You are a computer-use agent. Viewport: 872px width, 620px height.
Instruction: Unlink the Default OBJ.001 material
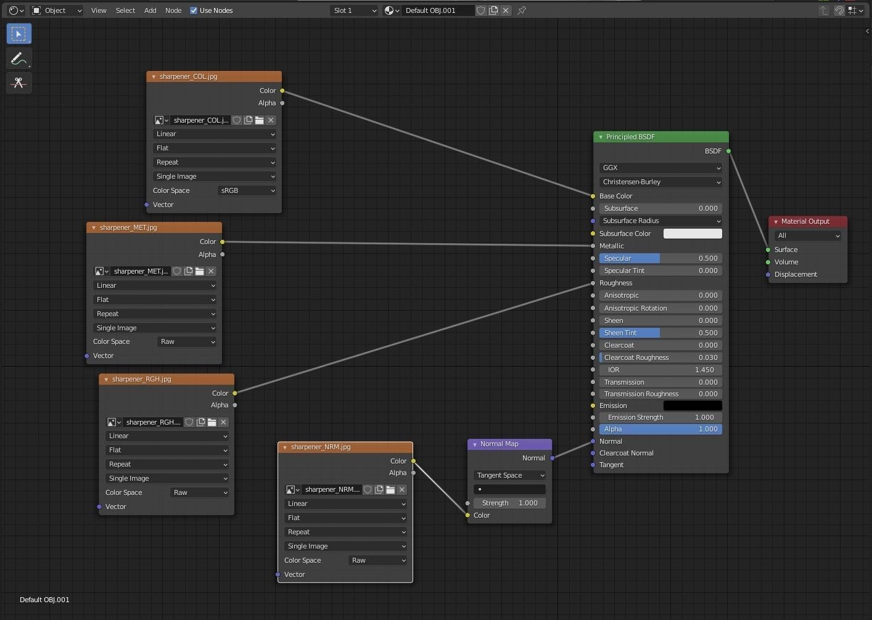click(x=506, y=10)
